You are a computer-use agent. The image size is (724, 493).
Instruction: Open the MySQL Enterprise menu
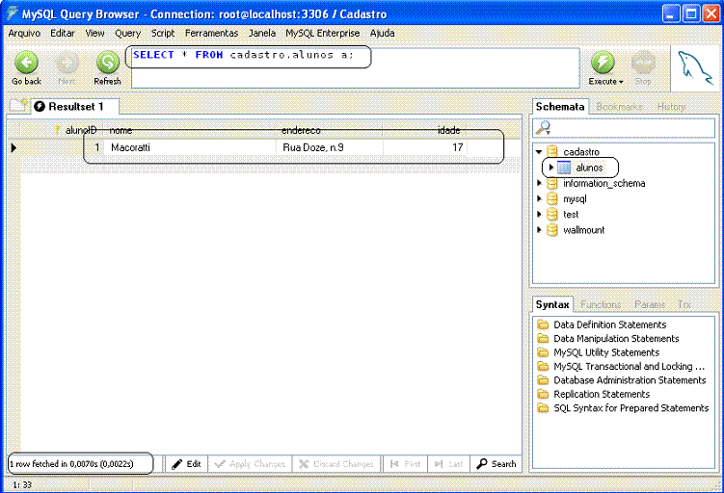pos(322,33)
